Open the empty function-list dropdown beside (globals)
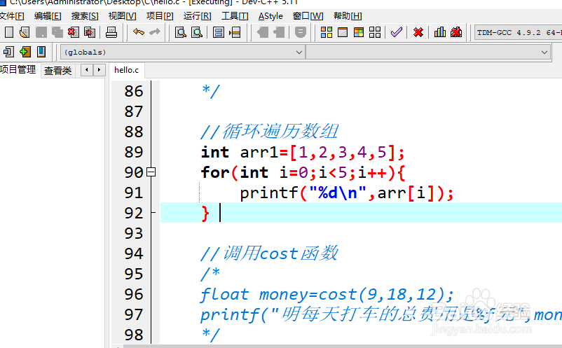 point(428,53)
